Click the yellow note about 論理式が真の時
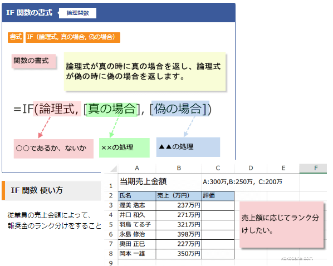 [x=145, y=71]
